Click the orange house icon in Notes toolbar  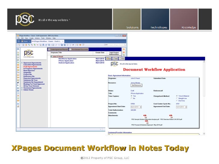[x=80, y=45]
